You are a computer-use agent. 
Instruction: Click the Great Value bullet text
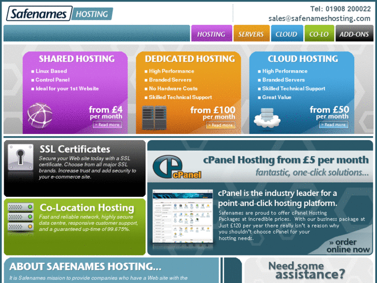[x=277, y=97]
